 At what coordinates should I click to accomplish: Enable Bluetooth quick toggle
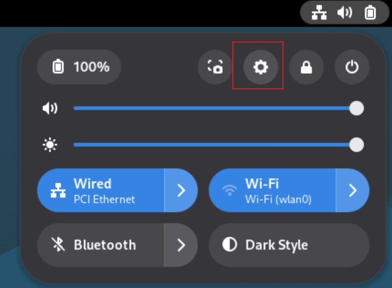[100, 245]
